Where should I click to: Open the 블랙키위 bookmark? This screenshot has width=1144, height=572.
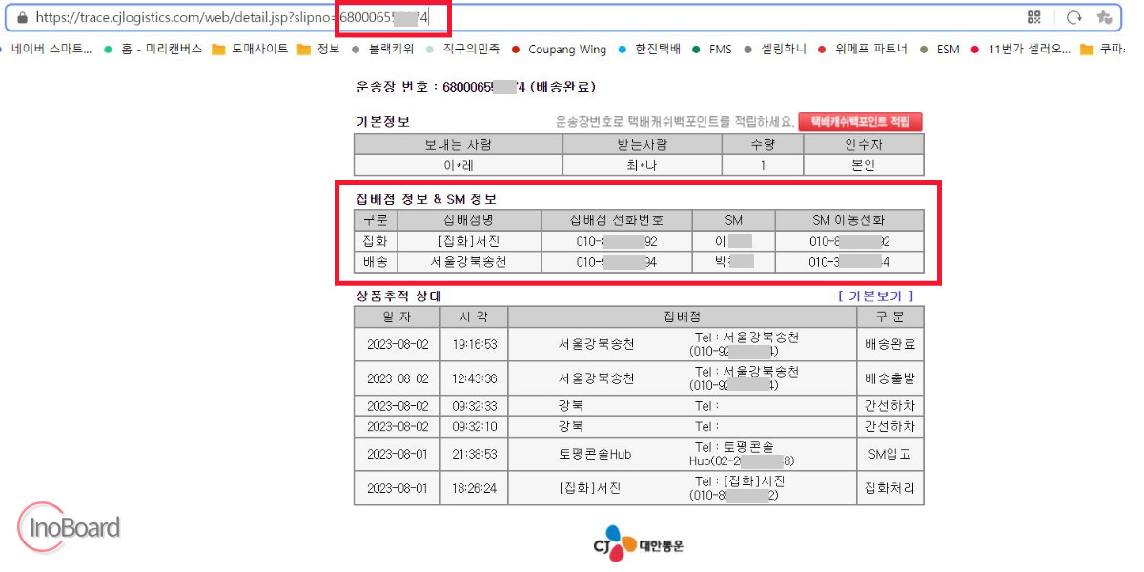tap(383, 49)
